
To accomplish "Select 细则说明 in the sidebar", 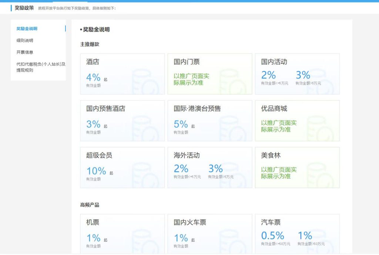I will pos(24,40).
